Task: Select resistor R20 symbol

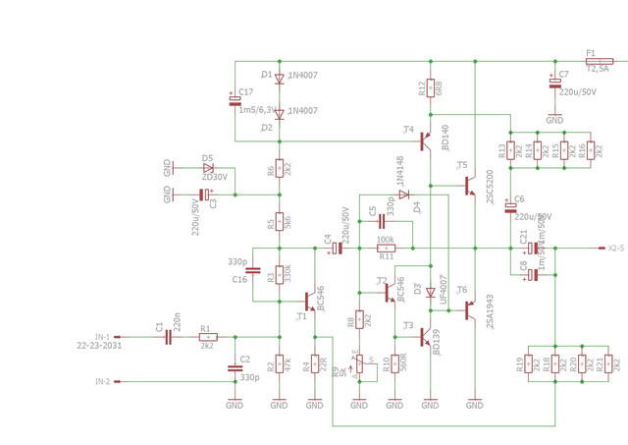Action: click(x=582, y=363)
